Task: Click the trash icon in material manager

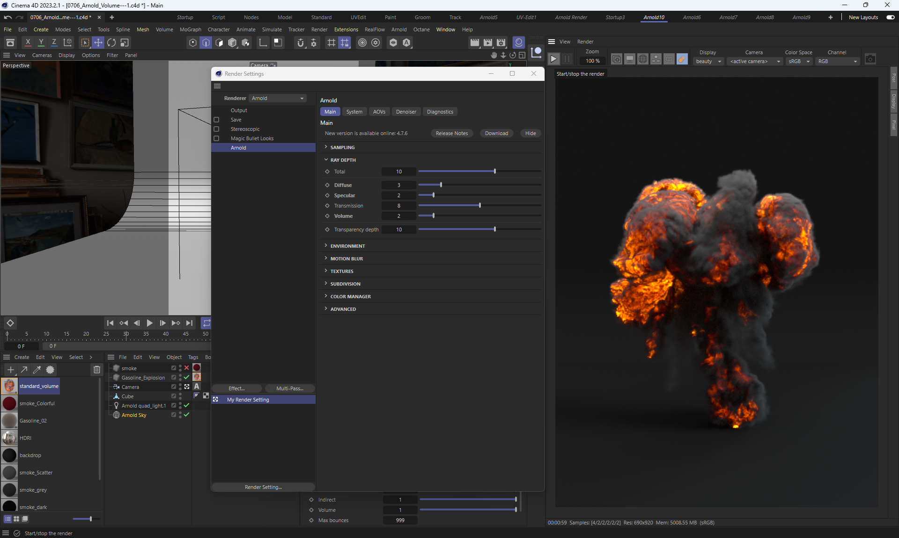Action: [x=96, y=370]
